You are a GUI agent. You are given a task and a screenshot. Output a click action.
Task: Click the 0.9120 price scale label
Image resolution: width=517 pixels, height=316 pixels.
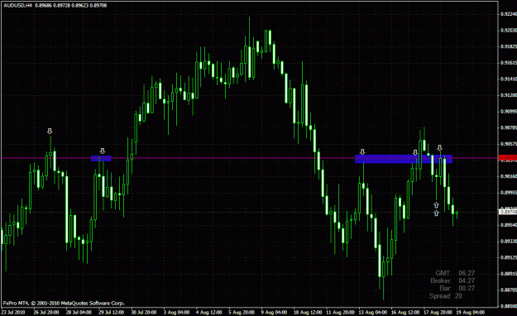tap(508, 95)
